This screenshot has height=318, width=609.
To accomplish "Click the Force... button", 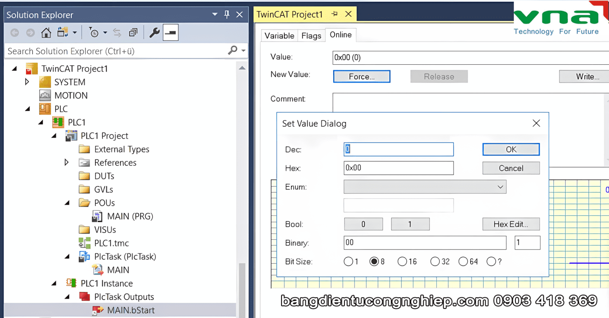I will pos(362,76).
